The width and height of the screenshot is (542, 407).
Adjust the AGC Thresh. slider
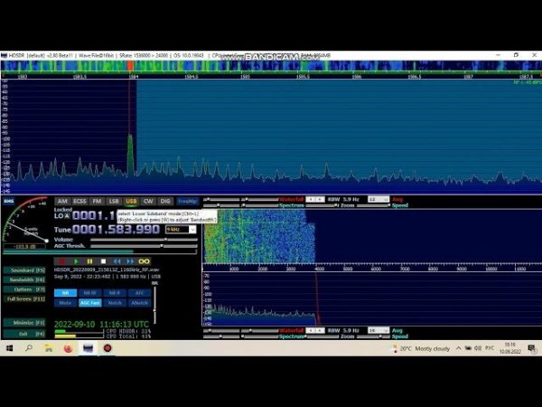point(144,246)
